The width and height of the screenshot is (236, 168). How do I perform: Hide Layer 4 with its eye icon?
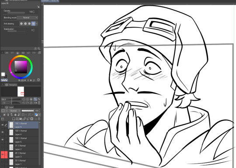(3, 132)
